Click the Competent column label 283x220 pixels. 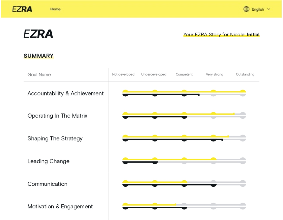click(184, 74)
